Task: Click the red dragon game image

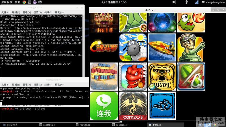Action: tap(133, 76)
